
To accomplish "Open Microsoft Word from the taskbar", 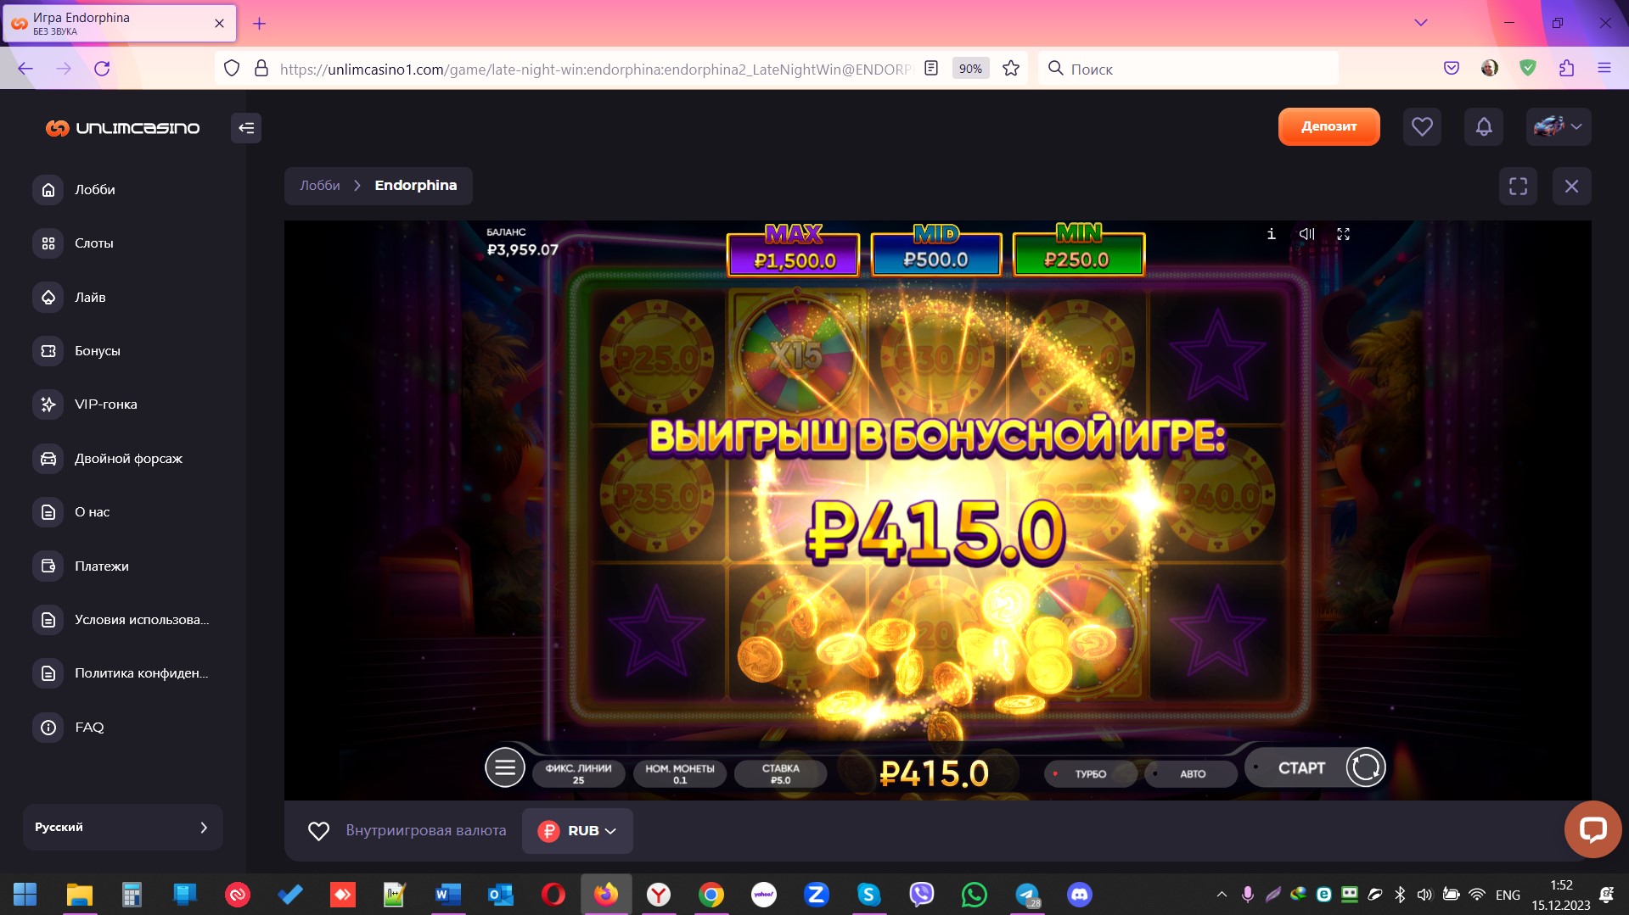I will [x=447, y=895].
